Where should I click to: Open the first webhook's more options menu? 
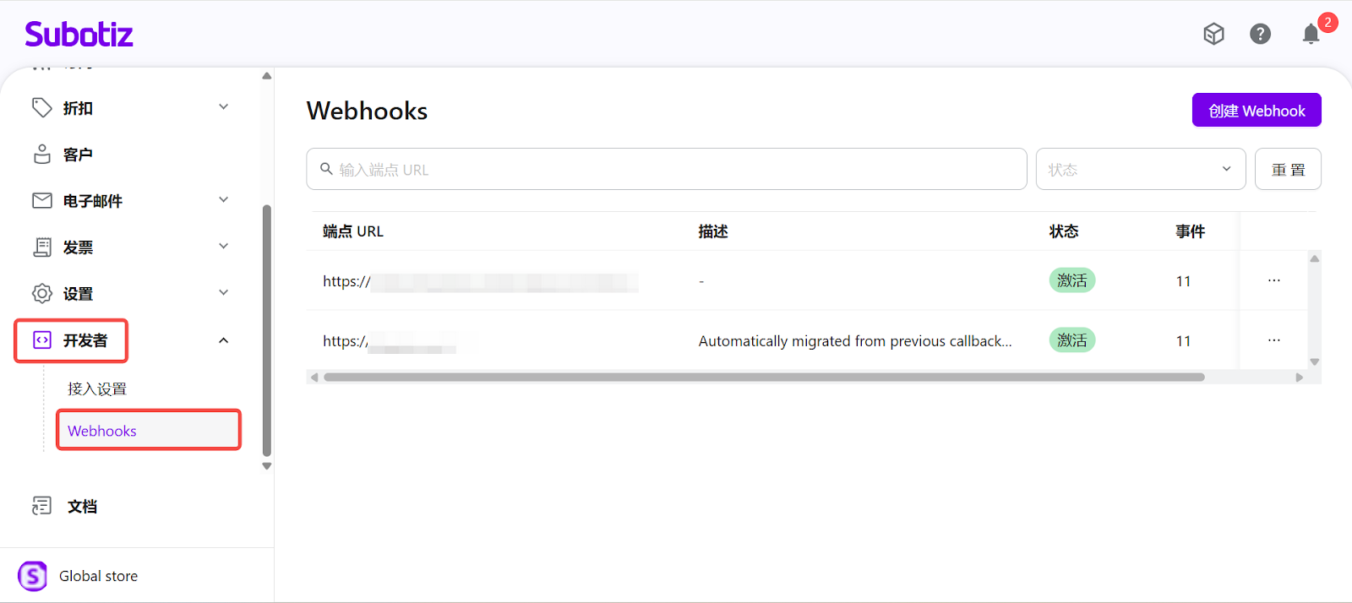pos(1273,280)
